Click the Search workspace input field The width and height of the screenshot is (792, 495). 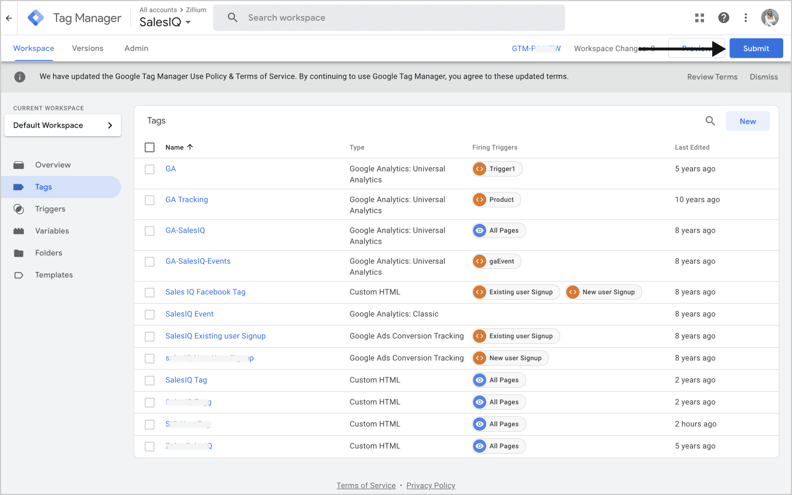click(x=389, y=18)
